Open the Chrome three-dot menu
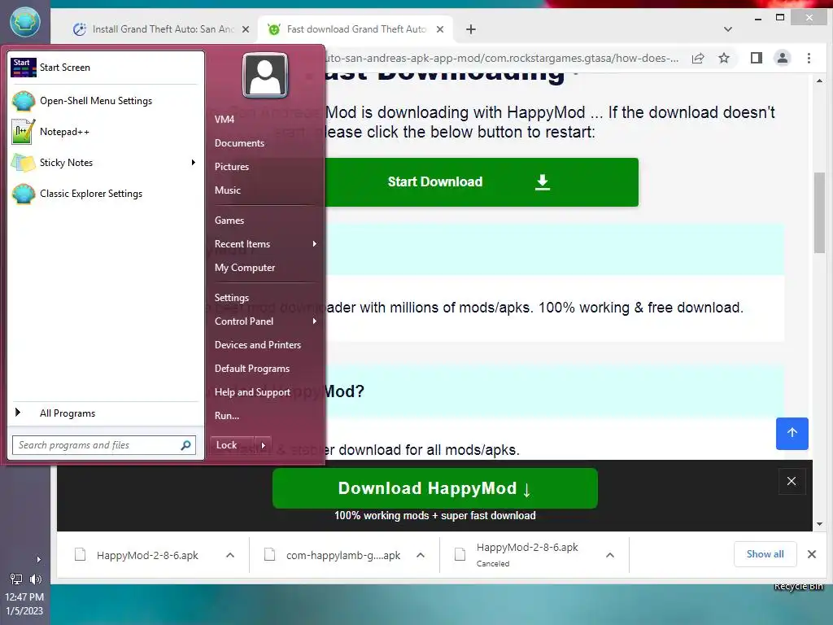 tap(809, 58)
